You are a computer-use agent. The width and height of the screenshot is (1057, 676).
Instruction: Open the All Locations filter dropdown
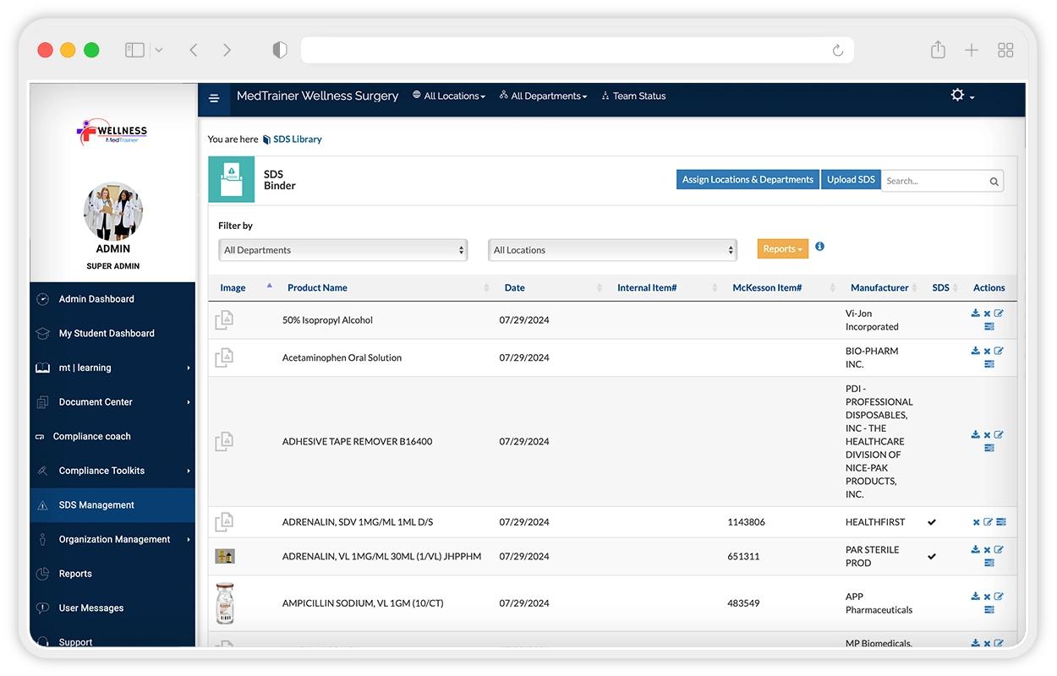click(611, 249)
